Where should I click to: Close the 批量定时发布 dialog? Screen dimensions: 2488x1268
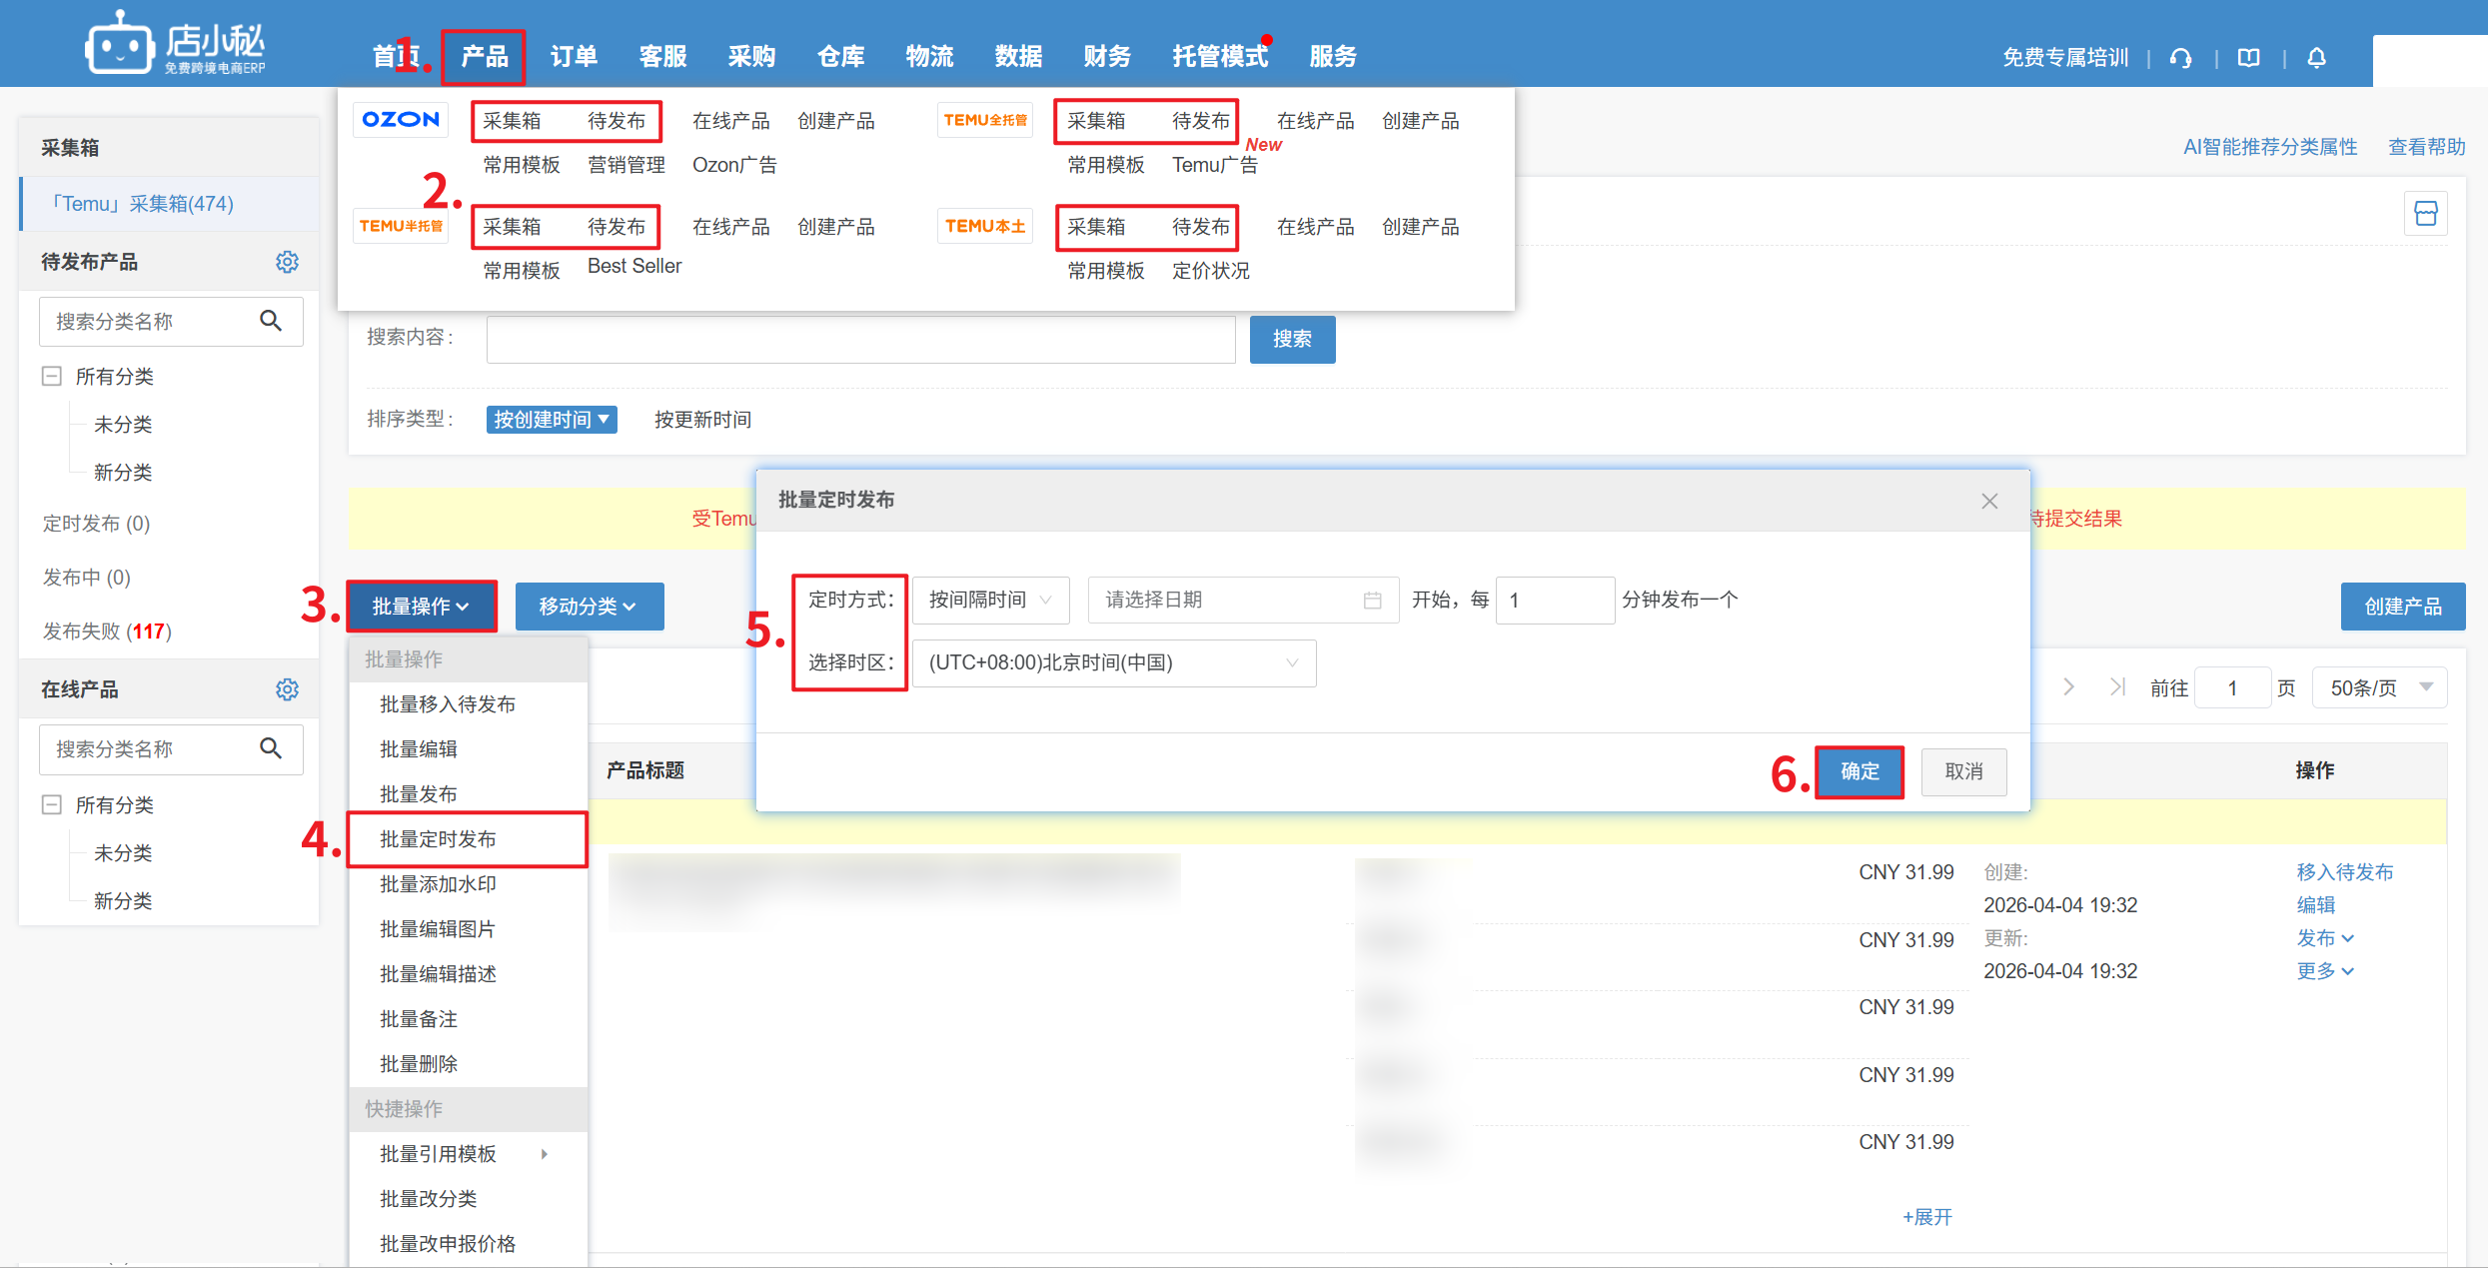(1989, 501)
